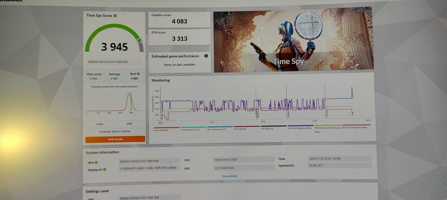Click the Showing results from same hardware text

(x=115, y=87)
